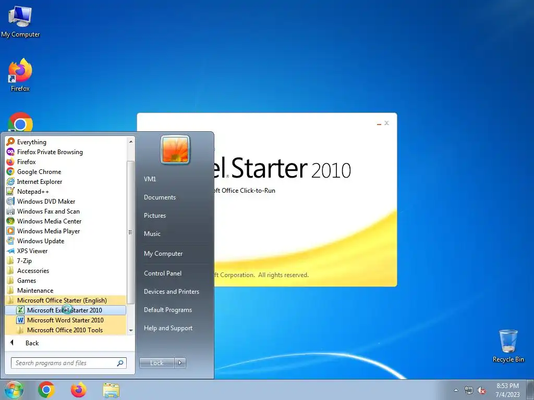The width and height of the screenshot is (534, 400).
Task: Open Music from Start menu
Action: [152, 234]
